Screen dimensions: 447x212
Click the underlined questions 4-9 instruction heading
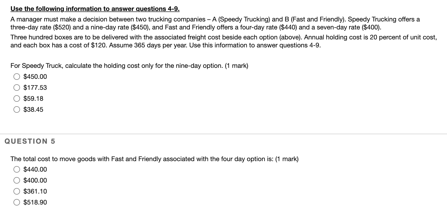tap(95, 9)
